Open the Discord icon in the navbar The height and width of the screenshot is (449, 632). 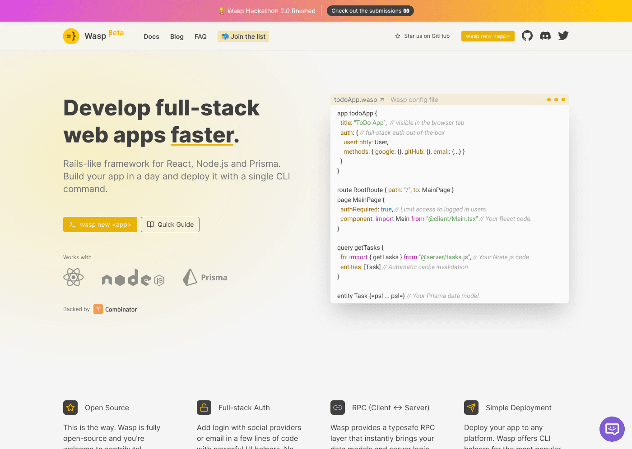(x=545, y=36)
